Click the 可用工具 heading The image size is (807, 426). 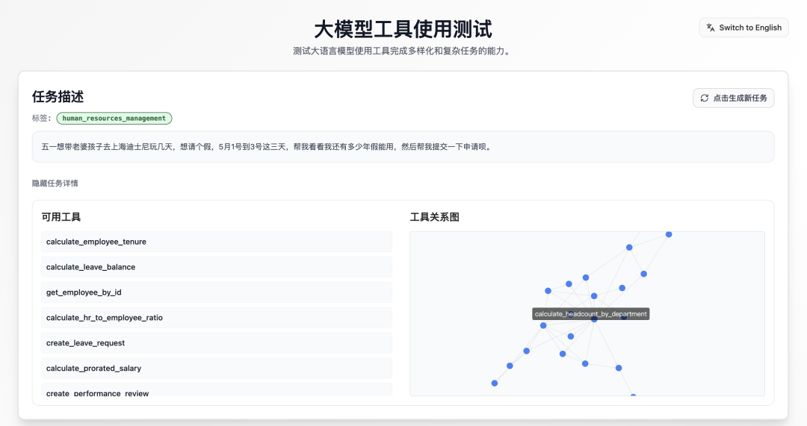point(61,217)
